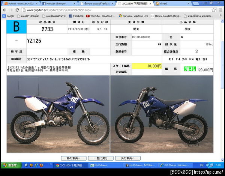Select the E3 F4 rating row

point(188,59)
